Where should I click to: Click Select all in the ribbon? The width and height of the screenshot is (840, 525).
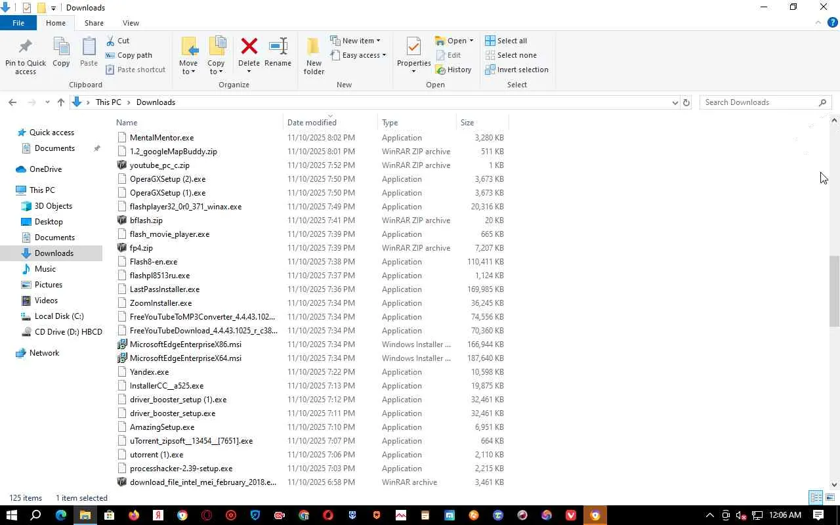pos(506,41)
